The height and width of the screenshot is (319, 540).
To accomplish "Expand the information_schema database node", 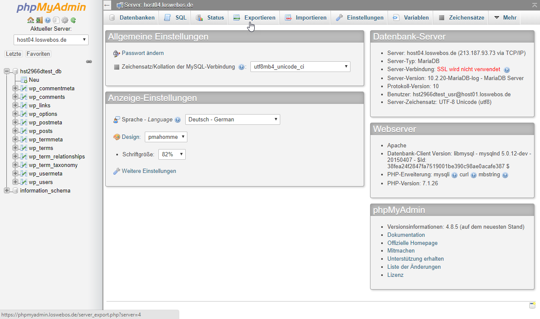I will [x=7, y=190].
